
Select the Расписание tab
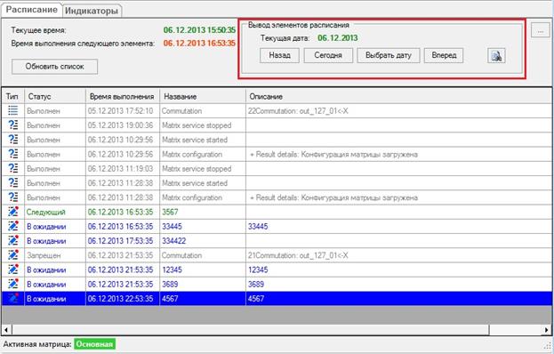(31, 10)
